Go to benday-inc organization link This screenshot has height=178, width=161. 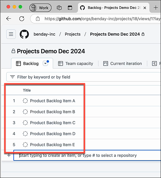[x=44, y=34]
